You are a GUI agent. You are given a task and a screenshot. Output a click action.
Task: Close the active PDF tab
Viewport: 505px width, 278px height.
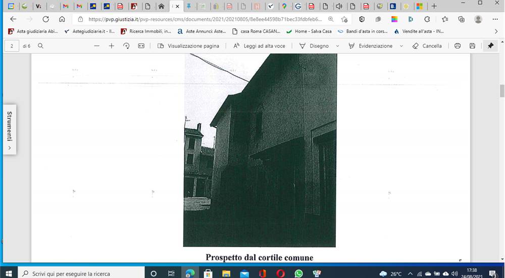click(177, 6)
